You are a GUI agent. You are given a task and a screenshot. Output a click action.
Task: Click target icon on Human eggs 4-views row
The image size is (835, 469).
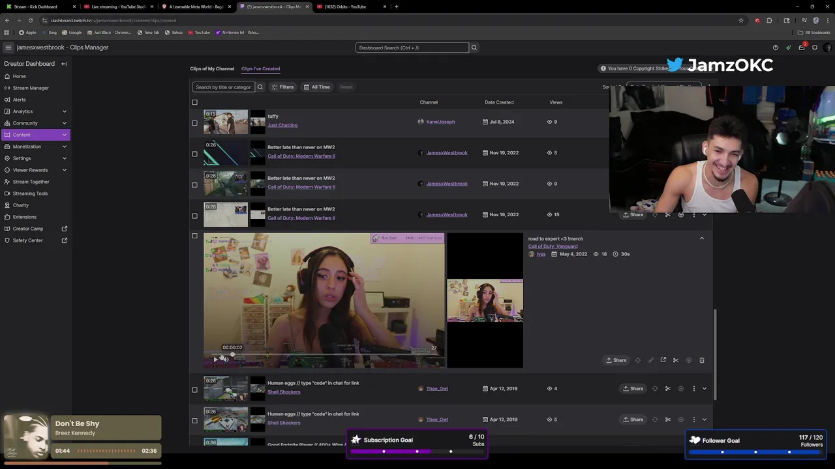point(655,389)
